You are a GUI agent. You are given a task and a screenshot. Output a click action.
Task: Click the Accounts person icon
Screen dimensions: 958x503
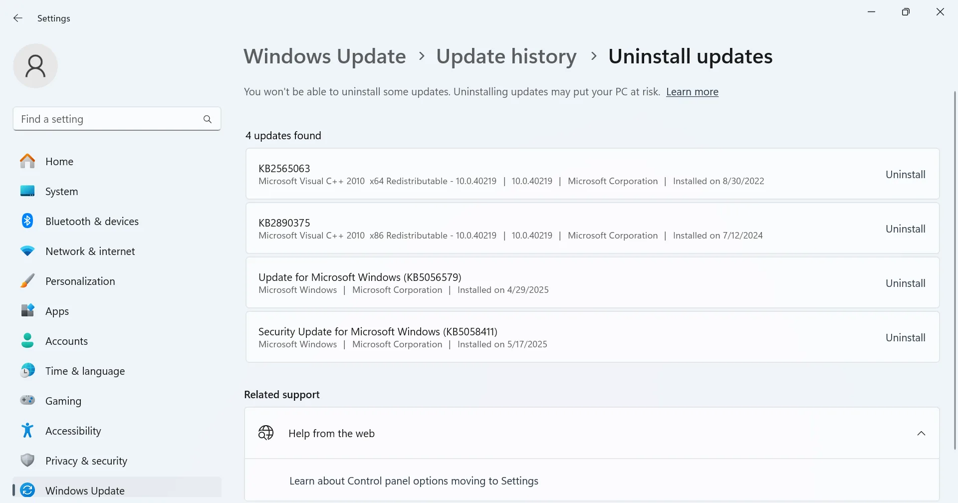27,341
